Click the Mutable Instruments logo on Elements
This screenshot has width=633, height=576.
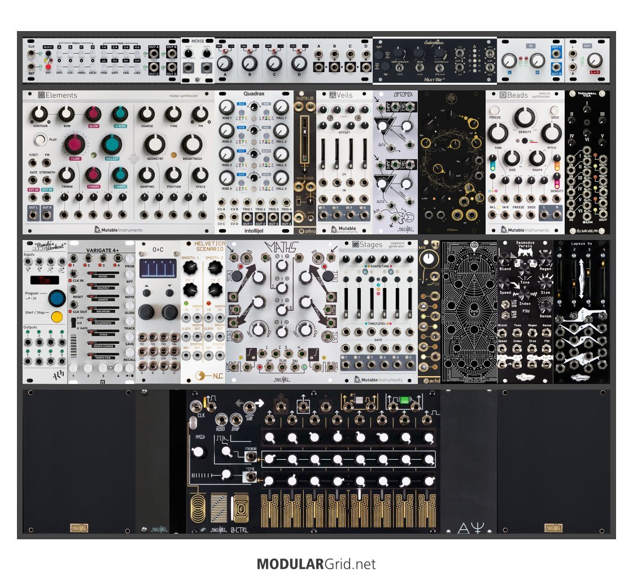pyautogui.click(x=118, y=230)
